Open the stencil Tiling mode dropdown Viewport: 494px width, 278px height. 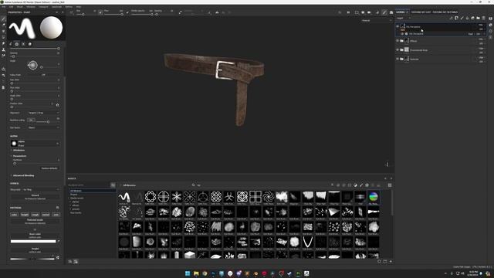pyautogui.click(x=41, y=190)
